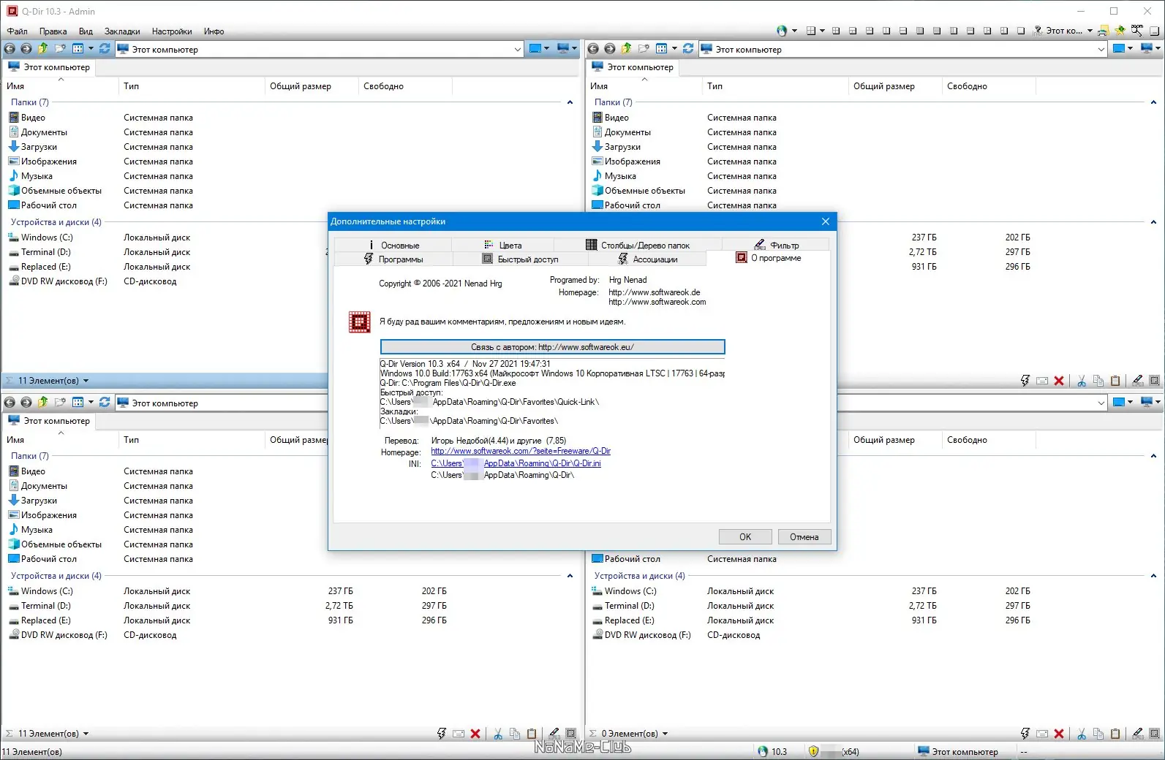Screen dimensions: 1165x760
Task: Open the Файл menu
Action: pyautogui.click(x=18, y=31)
